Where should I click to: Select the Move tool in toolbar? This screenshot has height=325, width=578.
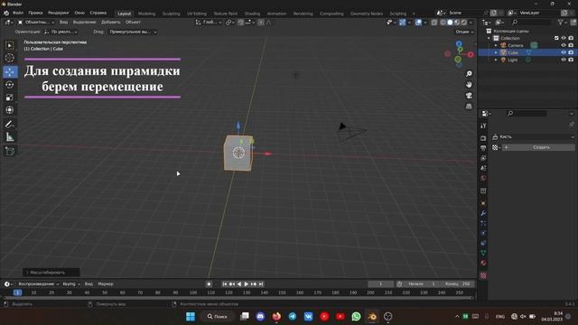(10, 72)
